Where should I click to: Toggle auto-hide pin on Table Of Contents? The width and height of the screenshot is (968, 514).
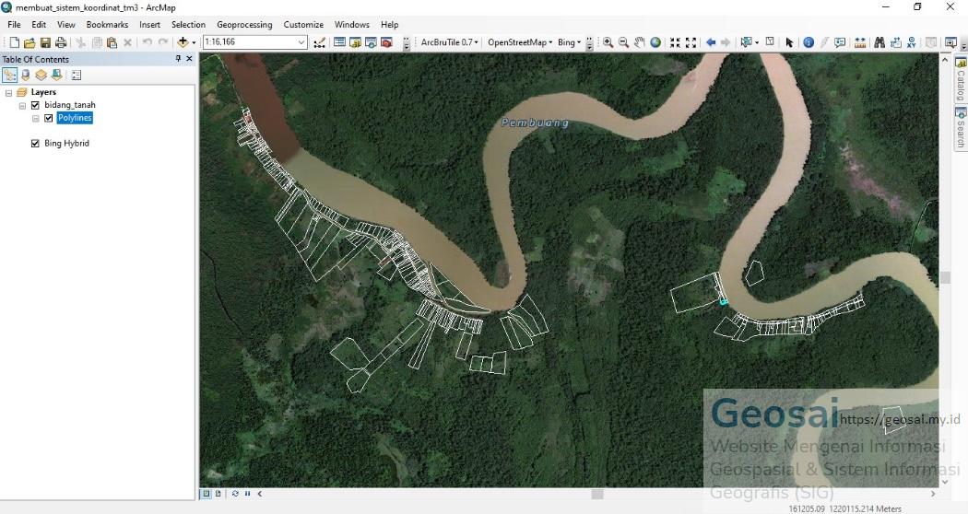[x=178, y=59]
